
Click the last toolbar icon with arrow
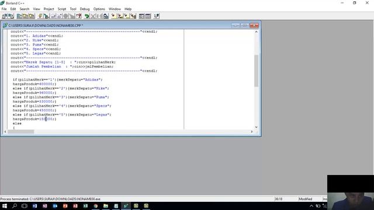pyautogui.click(x=157, y=16)
